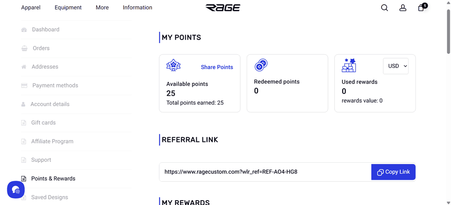Viewport: 451px width, 205px height.
Task: Open the Gift cards section
Action: tap(43, 123)
